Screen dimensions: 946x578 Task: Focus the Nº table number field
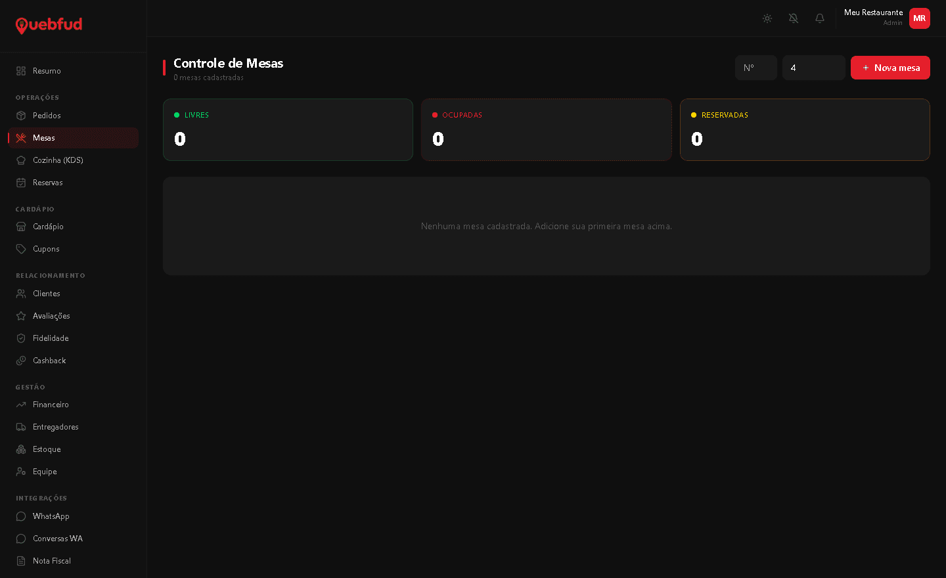[756, 68]
